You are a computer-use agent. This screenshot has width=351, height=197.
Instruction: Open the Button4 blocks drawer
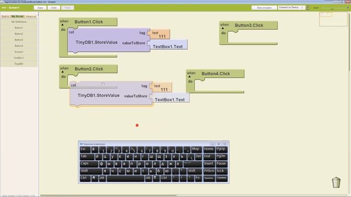tap(19, 46)
